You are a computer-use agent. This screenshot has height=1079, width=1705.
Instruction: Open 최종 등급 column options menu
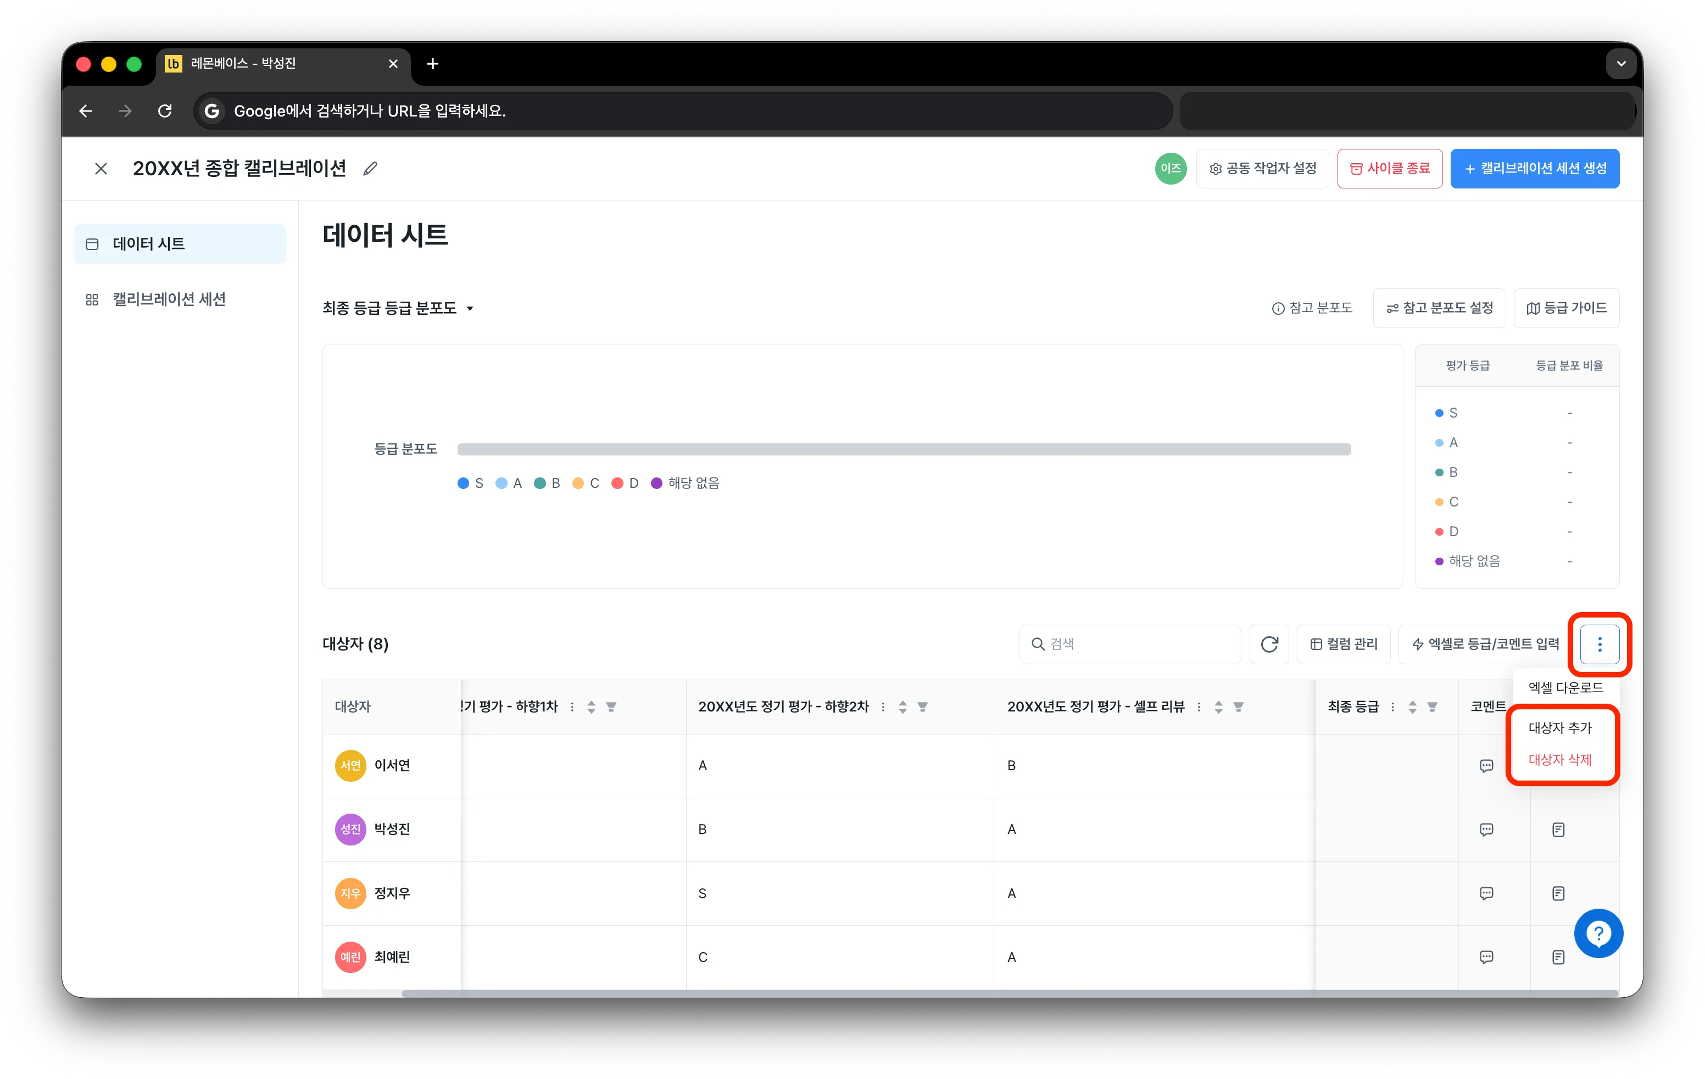click(1393, 707)
